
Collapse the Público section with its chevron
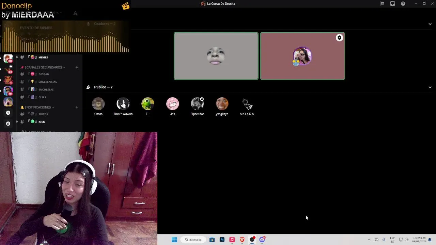430,87
